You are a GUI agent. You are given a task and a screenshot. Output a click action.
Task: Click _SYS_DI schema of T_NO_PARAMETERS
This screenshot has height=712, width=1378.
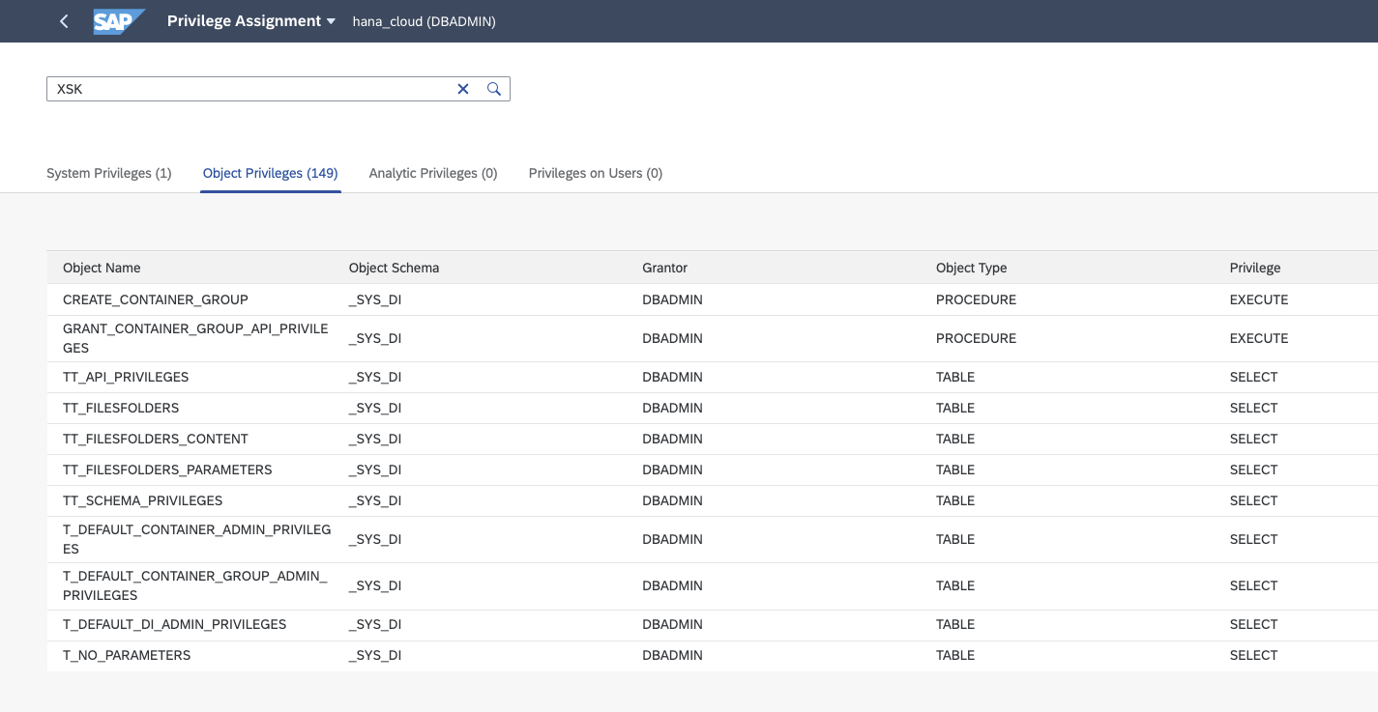pos(375,655)
